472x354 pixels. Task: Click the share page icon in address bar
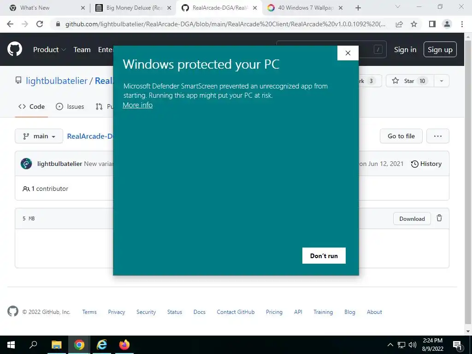point(399,24)
